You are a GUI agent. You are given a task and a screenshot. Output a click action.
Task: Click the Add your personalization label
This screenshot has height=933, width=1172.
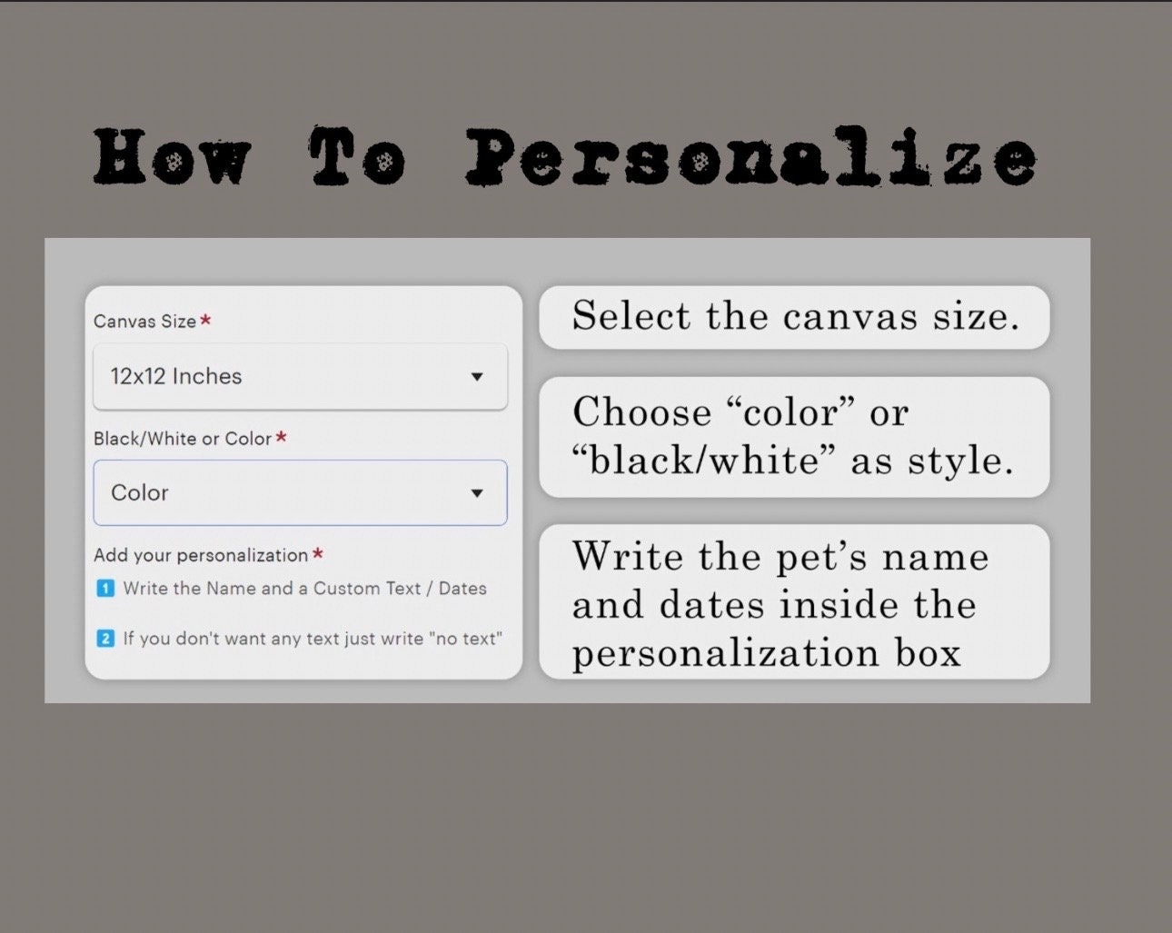pos(201,555)
